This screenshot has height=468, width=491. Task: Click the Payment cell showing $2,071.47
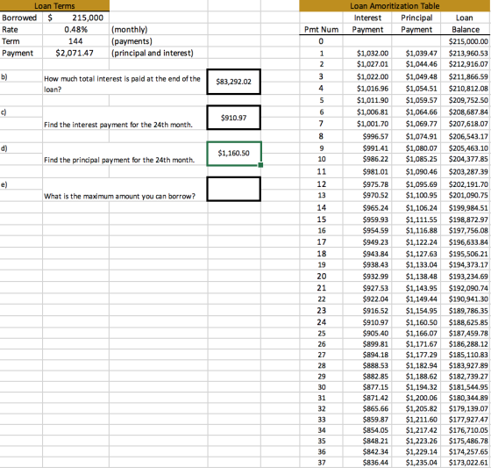click(75, 53)
